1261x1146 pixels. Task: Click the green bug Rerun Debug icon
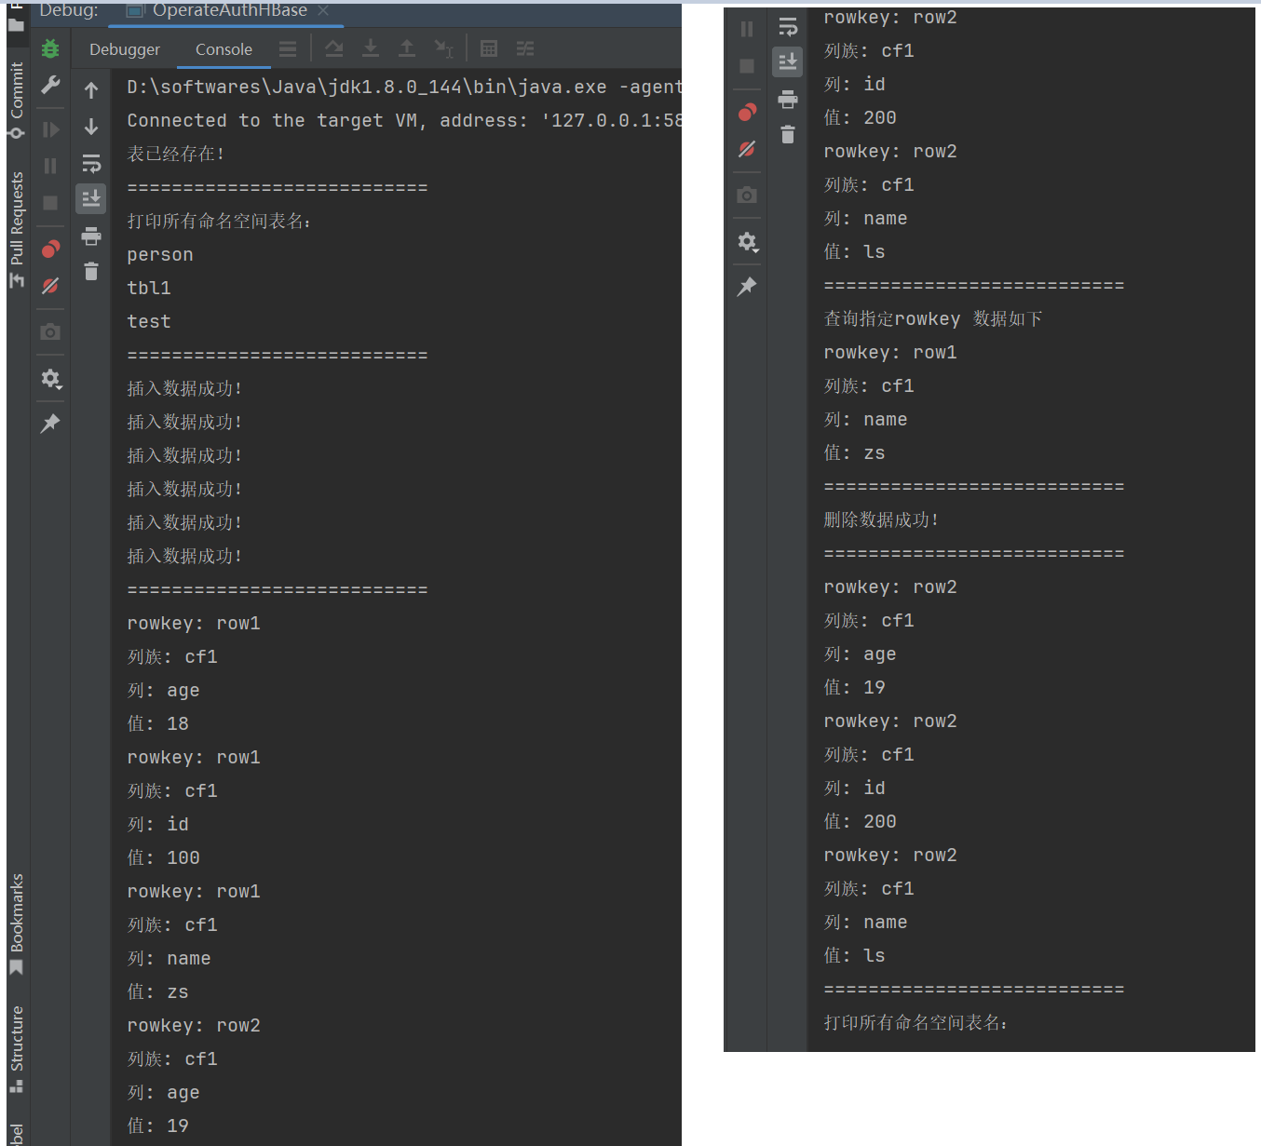click(50, 48)
